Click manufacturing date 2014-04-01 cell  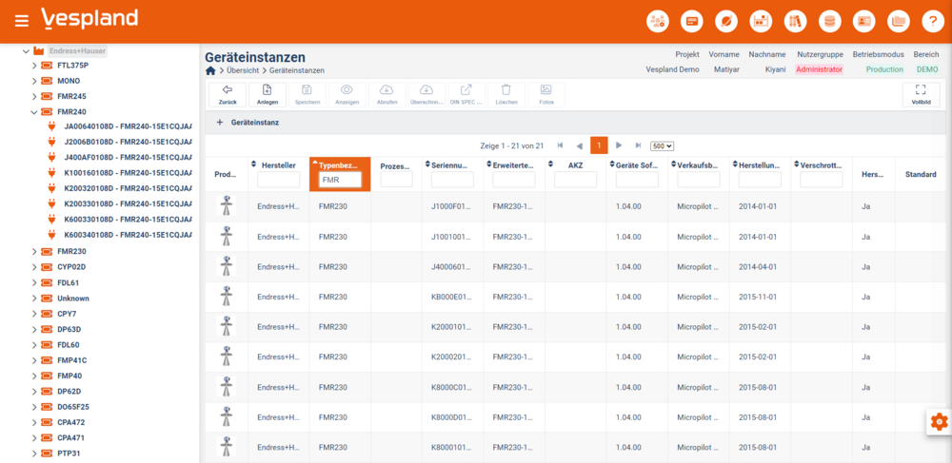[x=758, y=266]
